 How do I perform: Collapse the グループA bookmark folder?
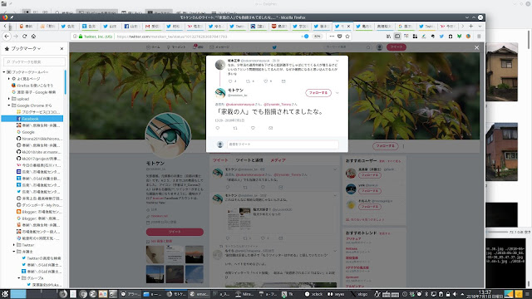tap(19, 278)
